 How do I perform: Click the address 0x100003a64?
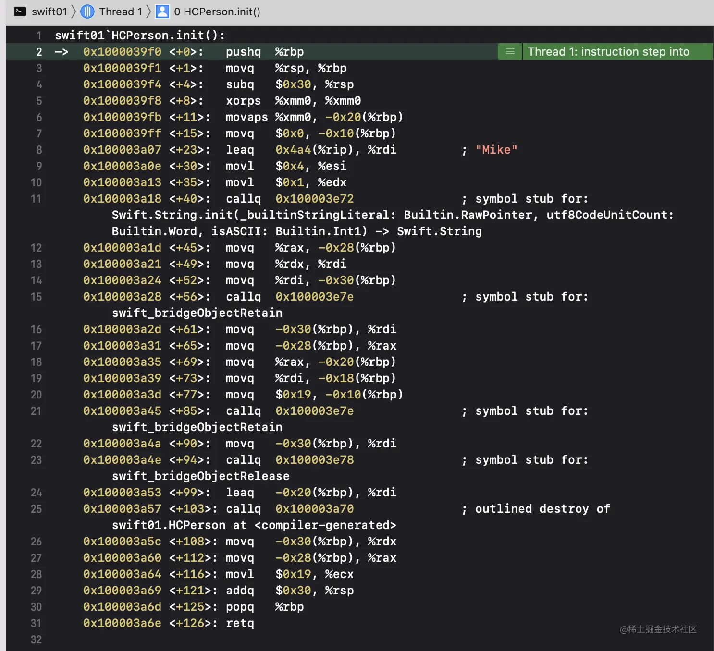(x=122, y=574)
